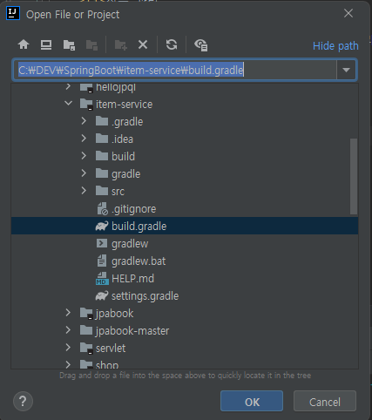Select the build folder row
372x420 pixels.
[x=185, y=156]
